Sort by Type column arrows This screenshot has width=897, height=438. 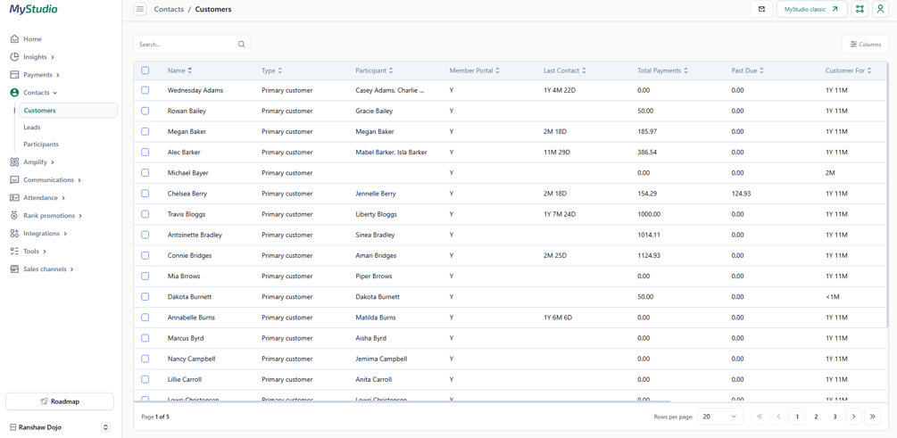(280, 70)
